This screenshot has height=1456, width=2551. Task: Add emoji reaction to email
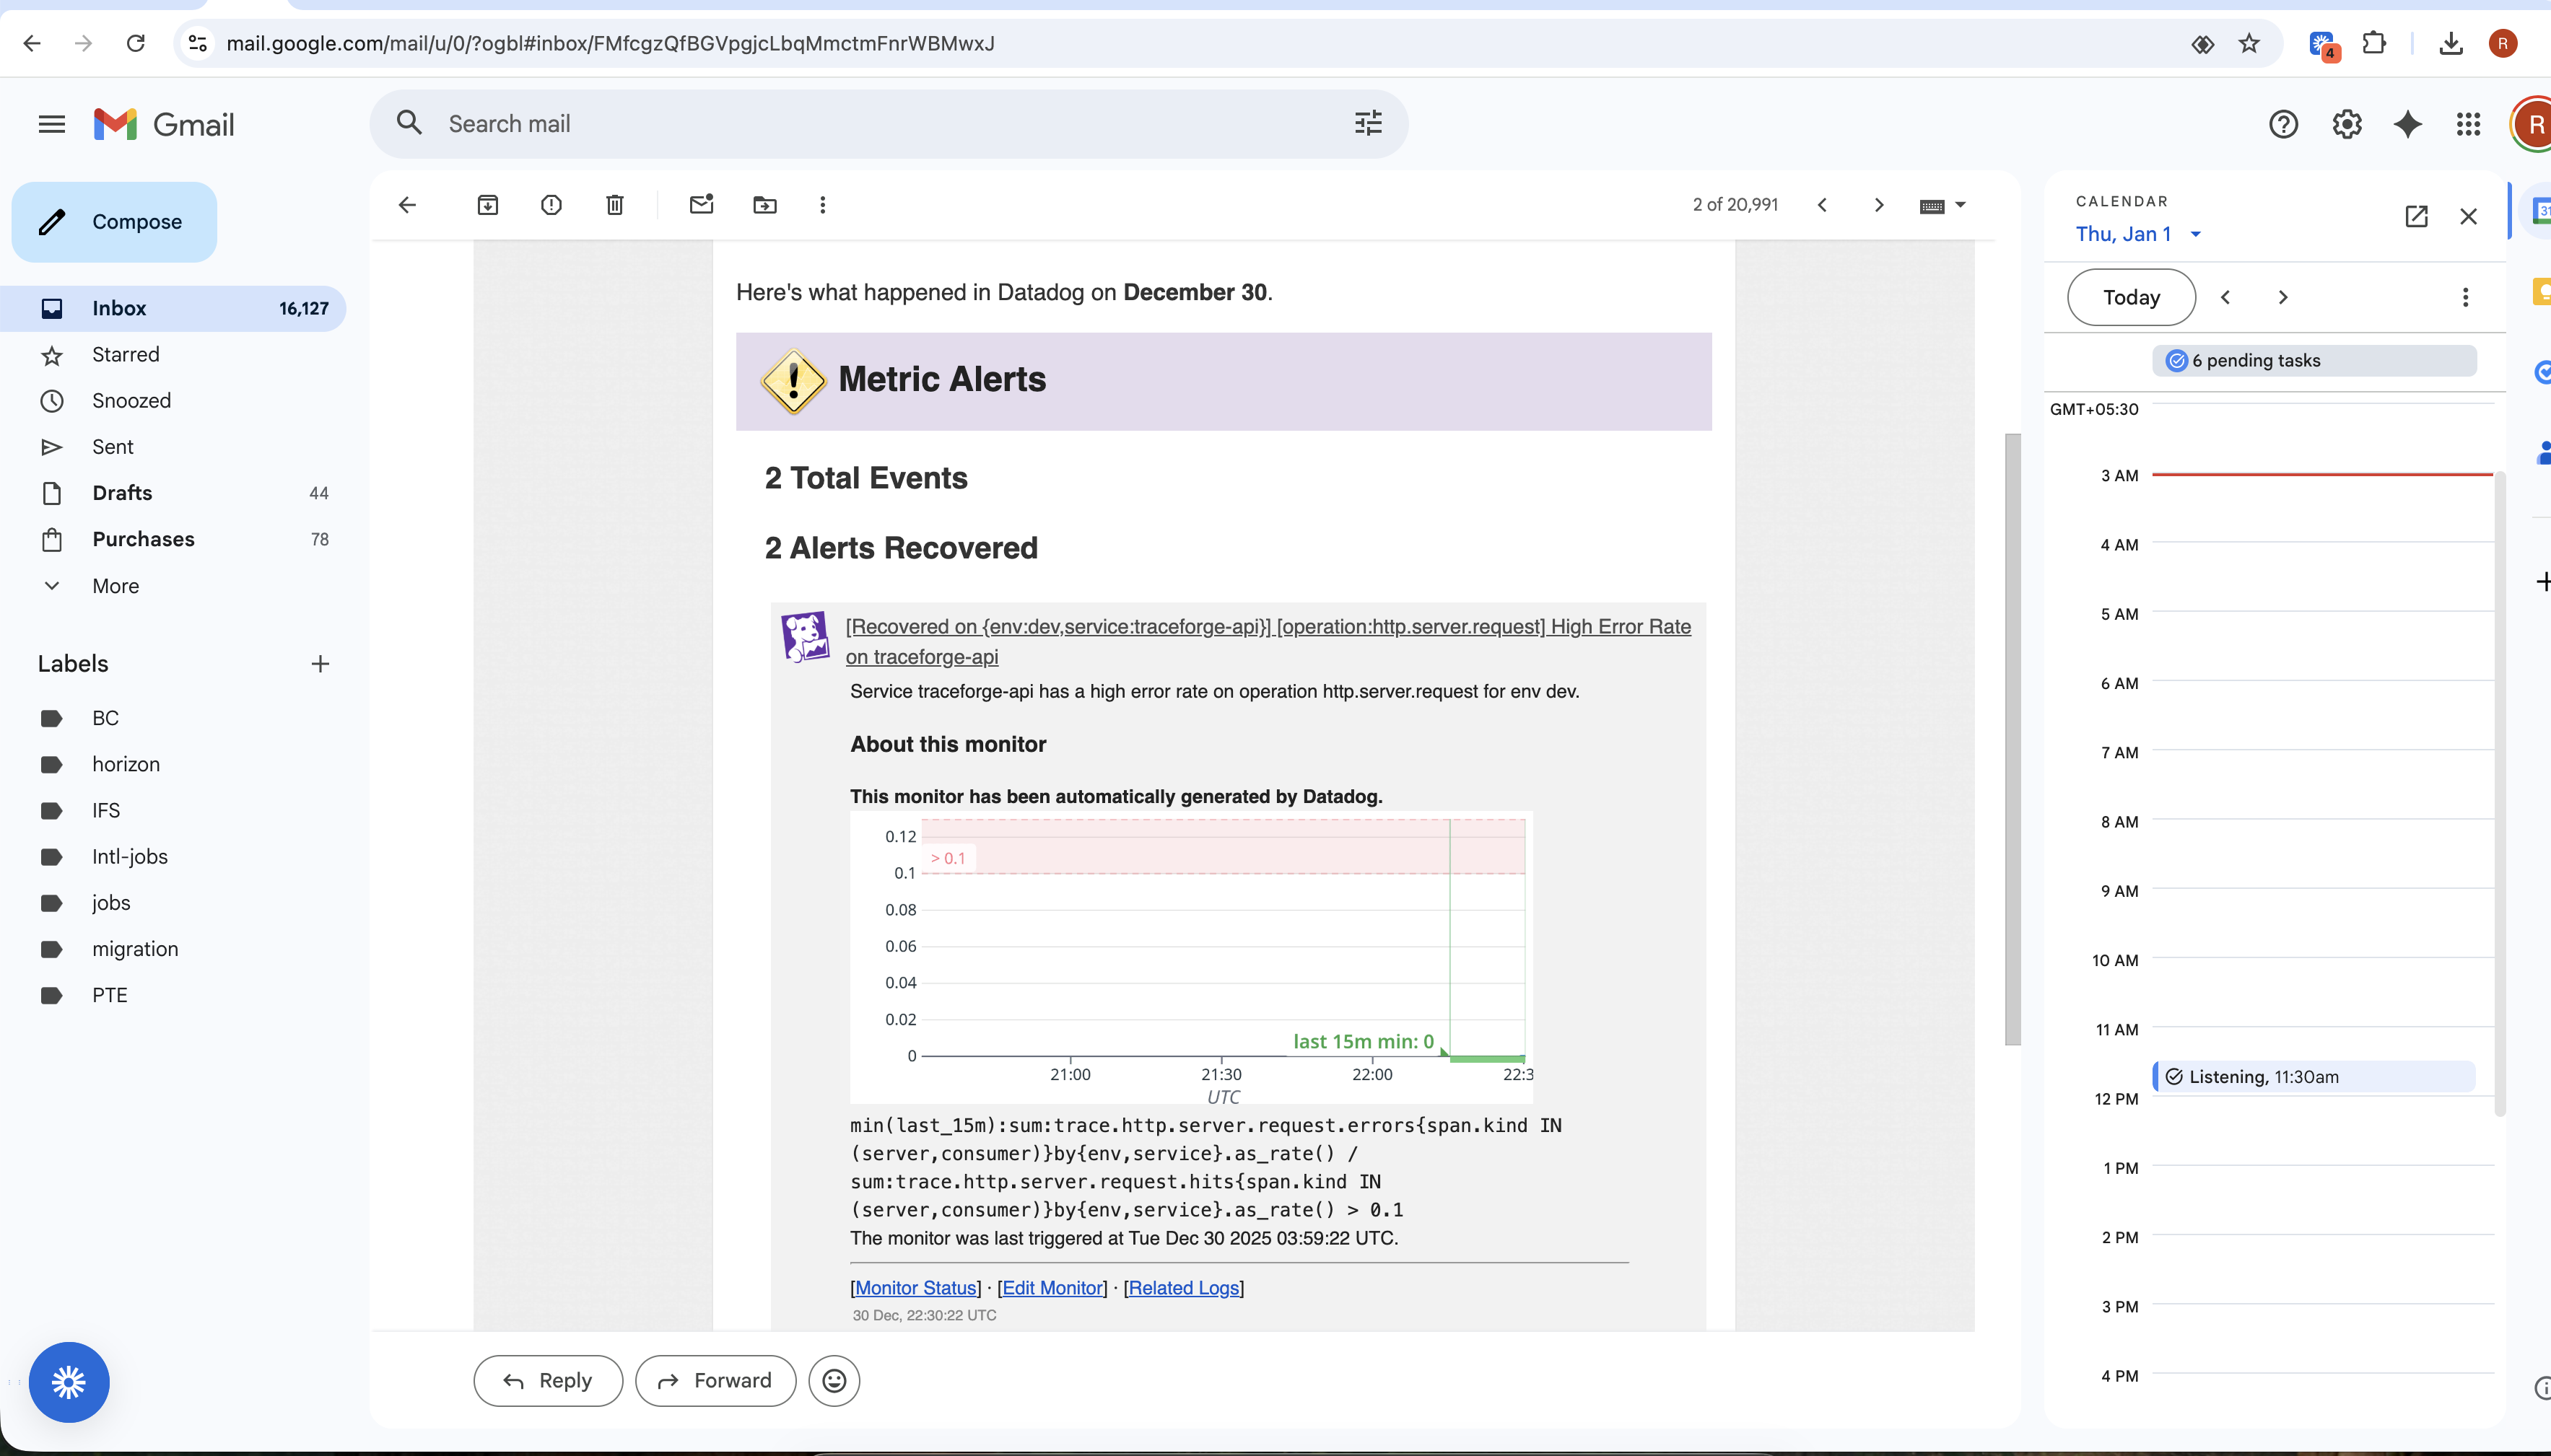coord(833,1380)
